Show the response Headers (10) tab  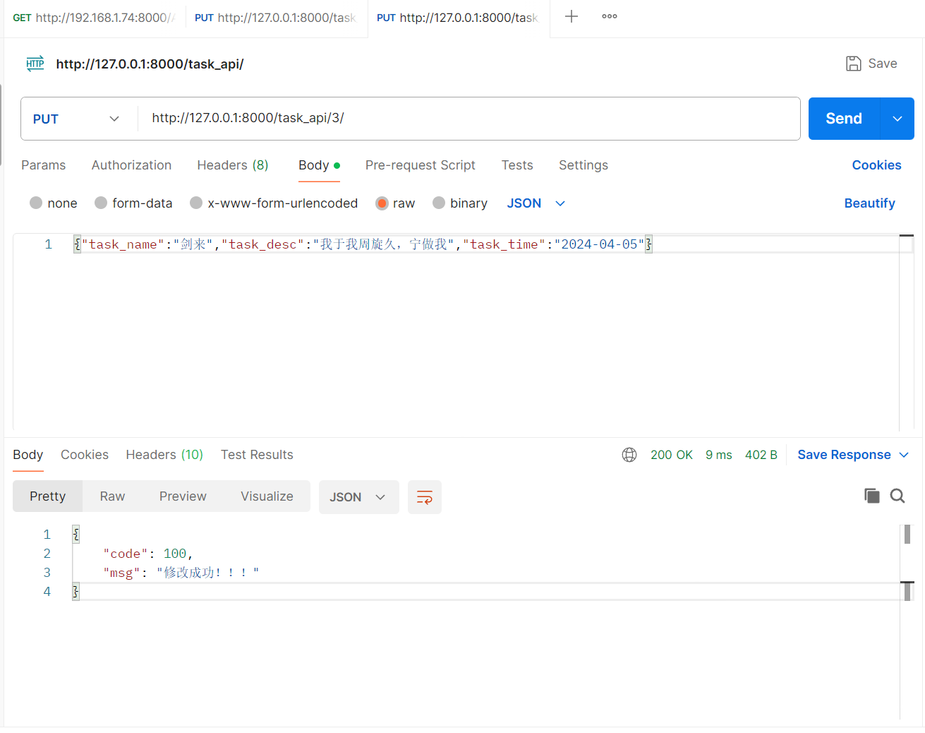coord(164,455)
